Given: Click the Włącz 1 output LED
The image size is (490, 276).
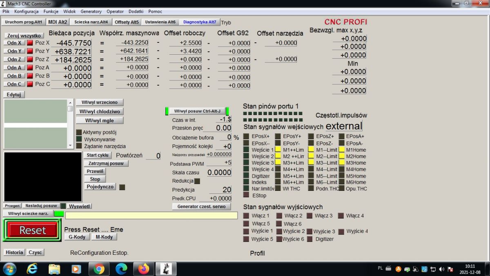Looking at the screenshot, I should [246, 216].
